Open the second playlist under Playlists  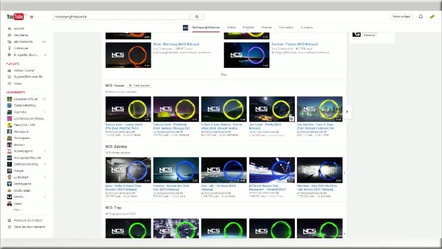(x=28, y=77)
